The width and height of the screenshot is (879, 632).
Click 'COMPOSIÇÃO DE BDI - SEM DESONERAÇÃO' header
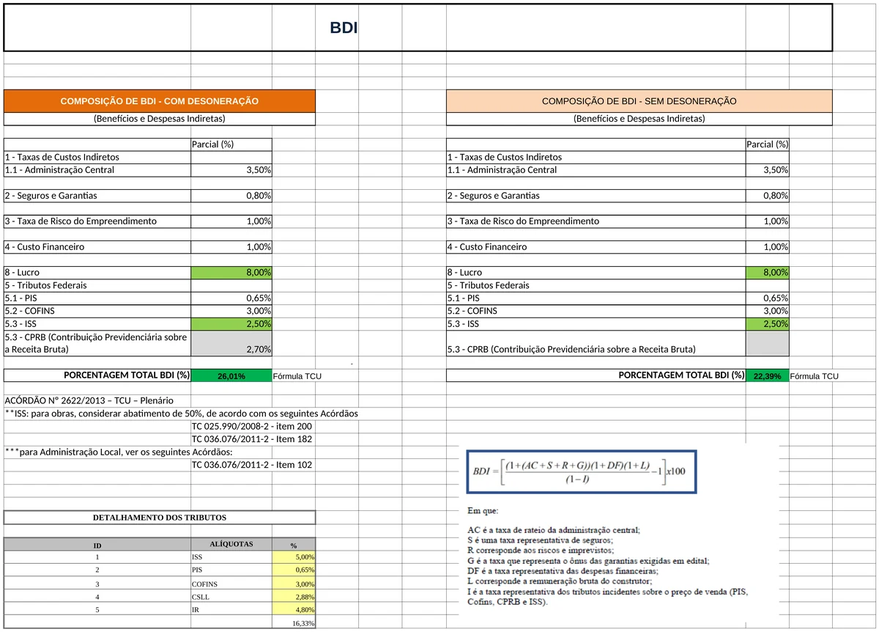[639, 101]
